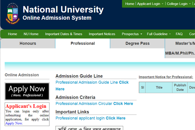The image size is (195, 130).
Task: Open Professional Admission Circular Click Here
Action: [94, 104]
